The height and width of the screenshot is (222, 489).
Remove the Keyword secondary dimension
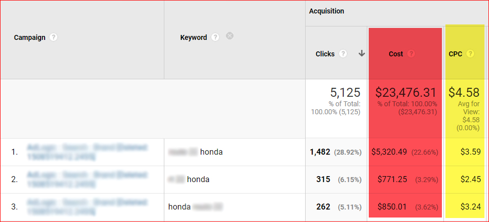coord(229,36)
